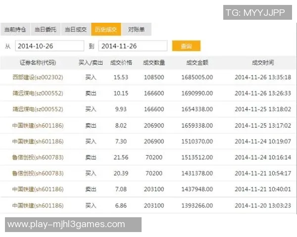Open 鲁信创投(sh600783) in the 10:16:14 row
The height and width of the screenshot is (237, 297).
(x=38, y=157)
